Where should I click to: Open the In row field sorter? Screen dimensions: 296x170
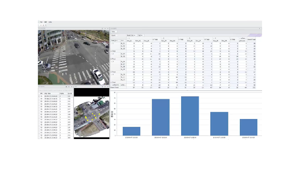[123, 41]
